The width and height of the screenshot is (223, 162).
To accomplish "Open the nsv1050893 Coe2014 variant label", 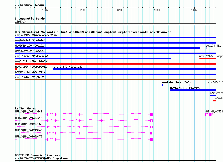I will pos(67,67).
